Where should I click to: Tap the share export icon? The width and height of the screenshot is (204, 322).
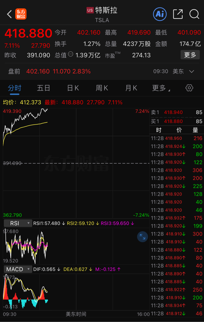tap(178, 14)
